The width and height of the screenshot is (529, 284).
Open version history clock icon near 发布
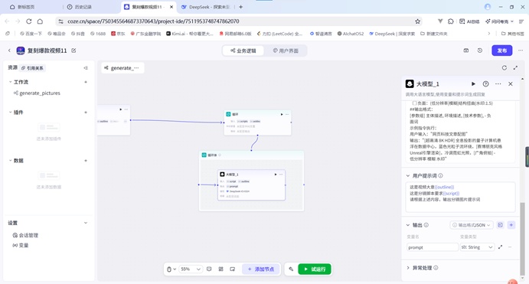point(480,51)
